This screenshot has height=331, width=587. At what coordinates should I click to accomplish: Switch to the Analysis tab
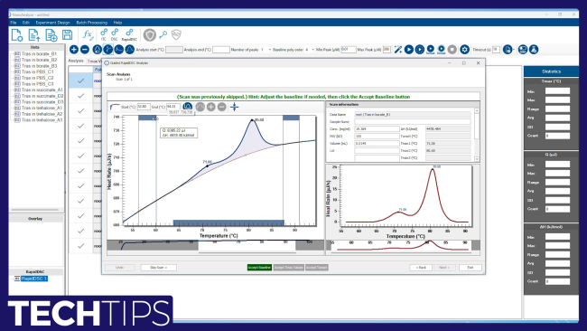pyautogui.click(x=76, y=61)
